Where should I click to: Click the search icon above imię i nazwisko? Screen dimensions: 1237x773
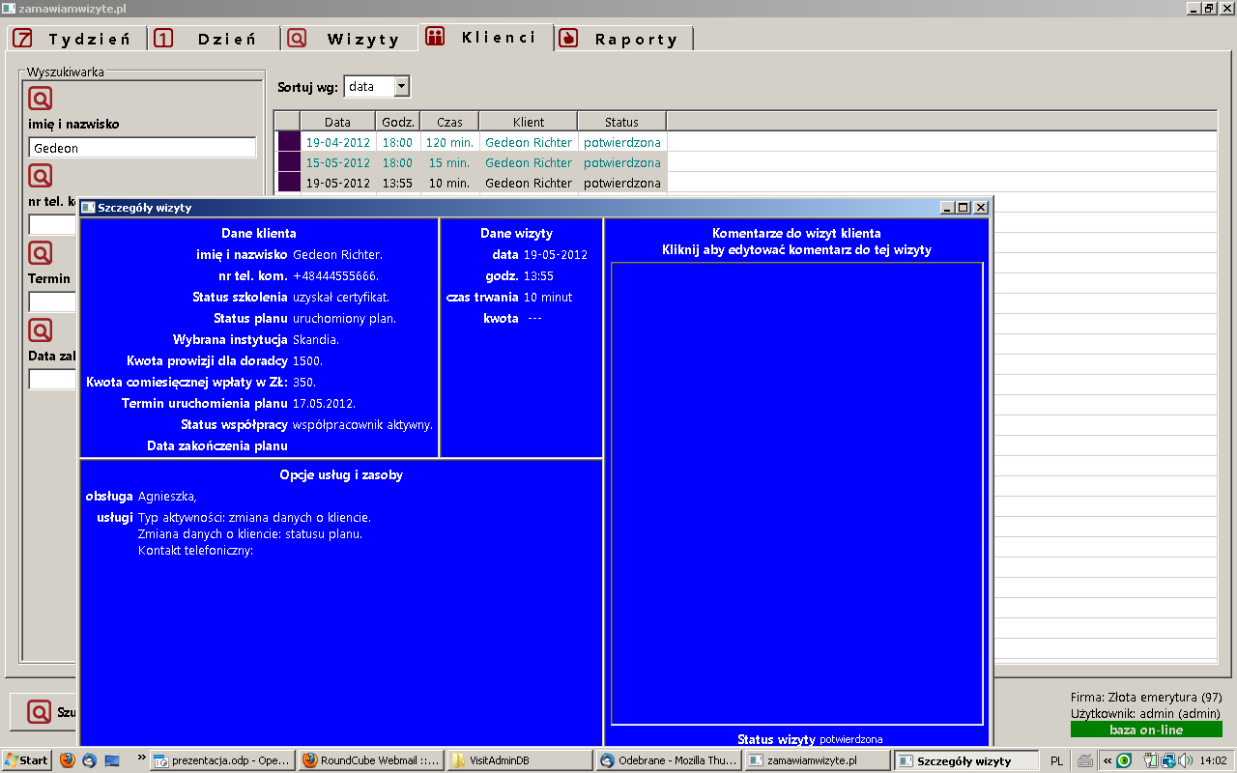(40, 99)
